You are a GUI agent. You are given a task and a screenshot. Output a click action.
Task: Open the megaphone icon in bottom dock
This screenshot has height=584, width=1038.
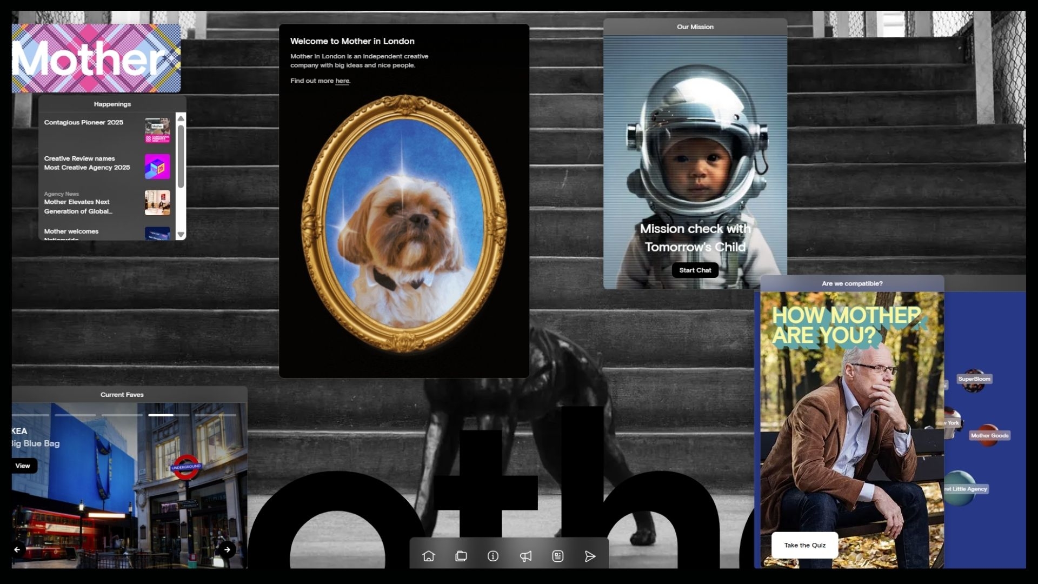pos(525,556)
